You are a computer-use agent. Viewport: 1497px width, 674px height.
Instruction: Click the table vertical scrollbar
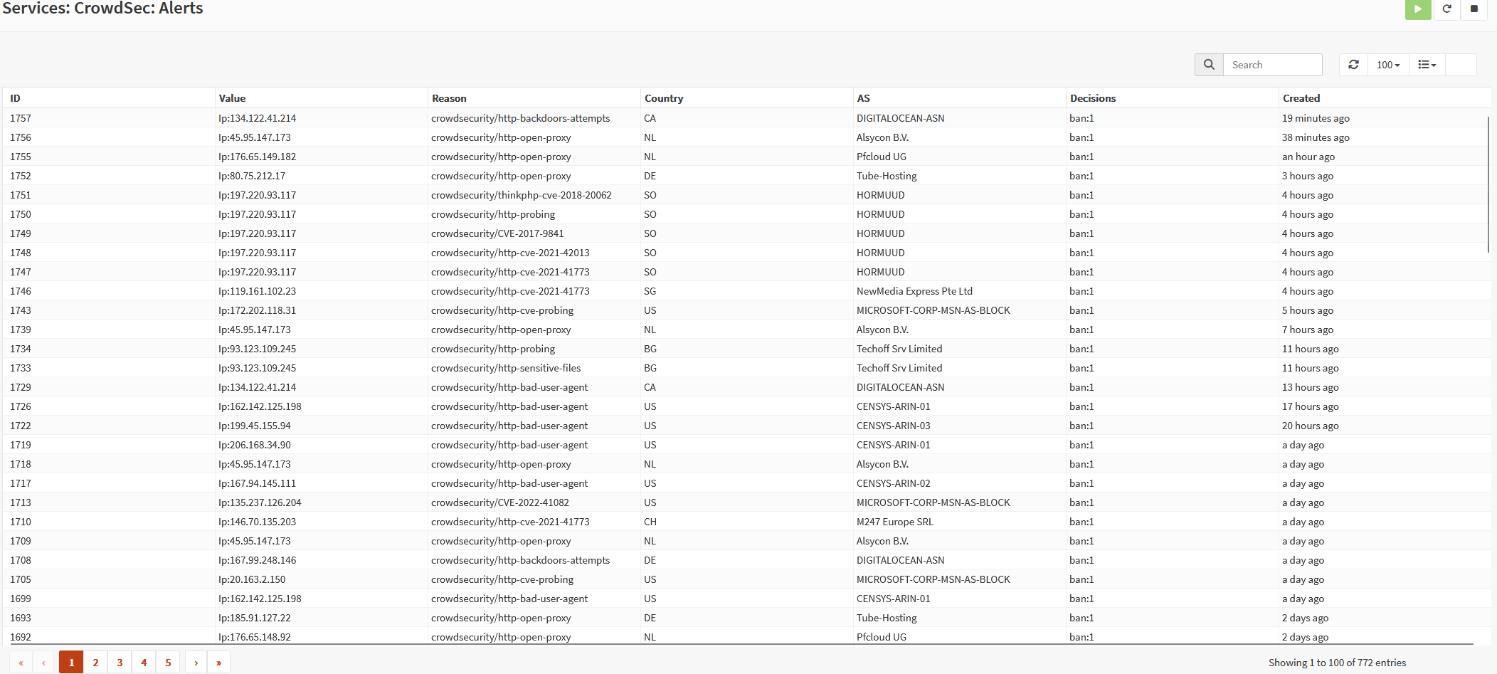[1488, 185]
